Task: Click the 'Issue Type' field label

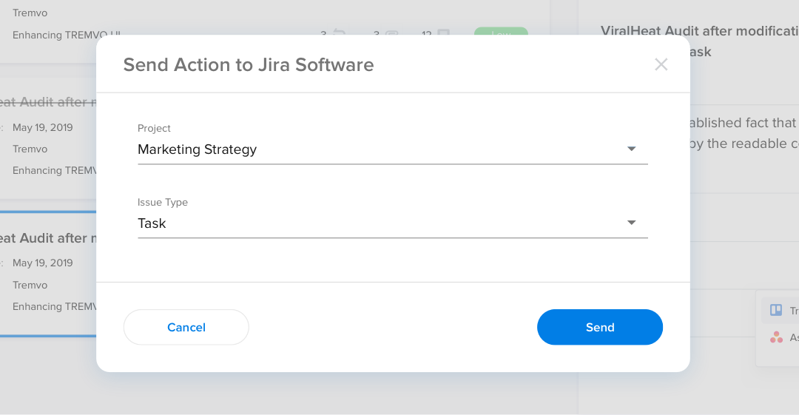Action: click(x=163, y=203)
